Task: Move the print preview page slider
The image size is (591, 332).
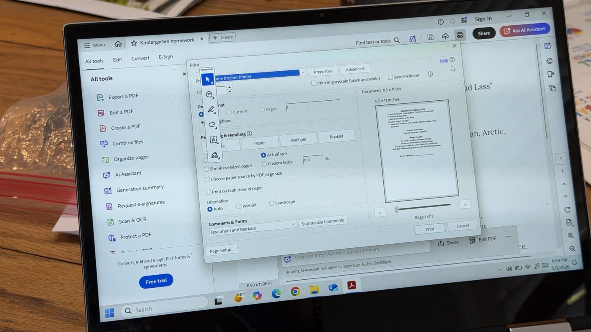Action: coord(396,209)
